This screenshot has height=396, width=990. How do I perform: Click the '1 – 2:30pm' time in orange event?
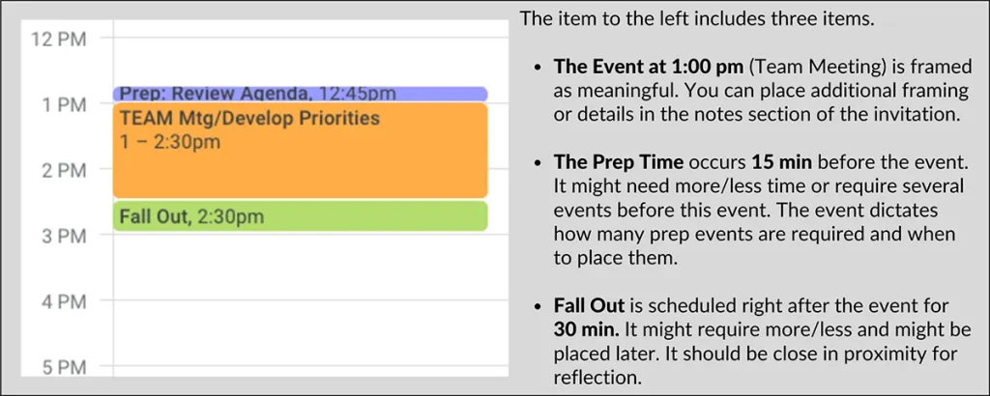click(170, 142)
